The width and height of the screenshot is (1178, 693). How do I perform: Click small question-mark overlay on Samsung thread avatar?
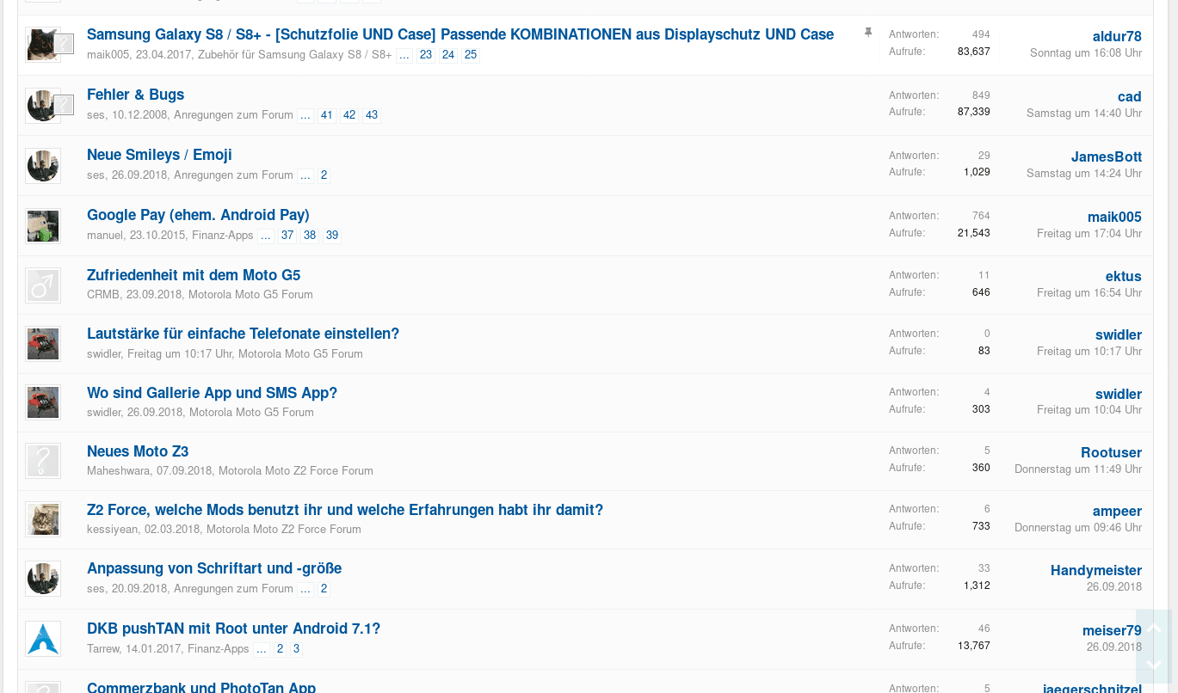pyautogui.click(x=64, y=44)
